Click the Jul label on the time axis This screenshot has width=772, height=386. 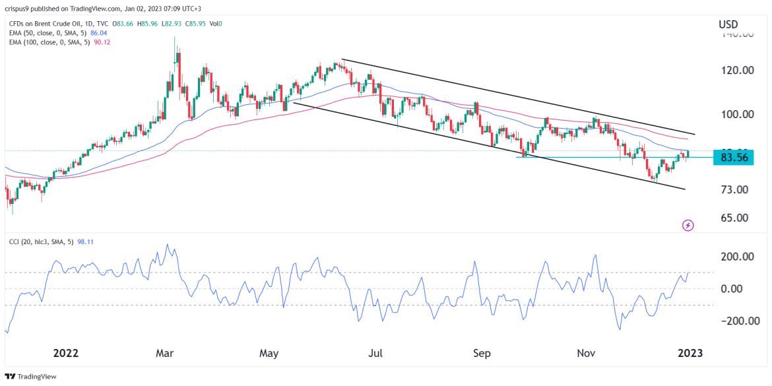click(375, 353)
